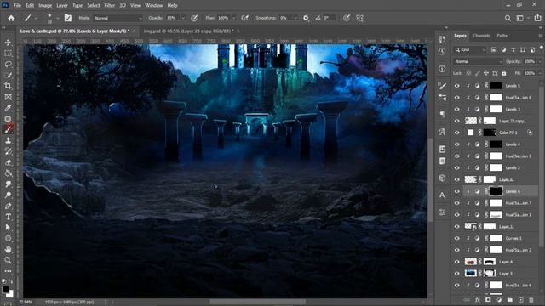545x306 pixels.
Task: Switch to the Paths tab
Action: pos(502,36)
